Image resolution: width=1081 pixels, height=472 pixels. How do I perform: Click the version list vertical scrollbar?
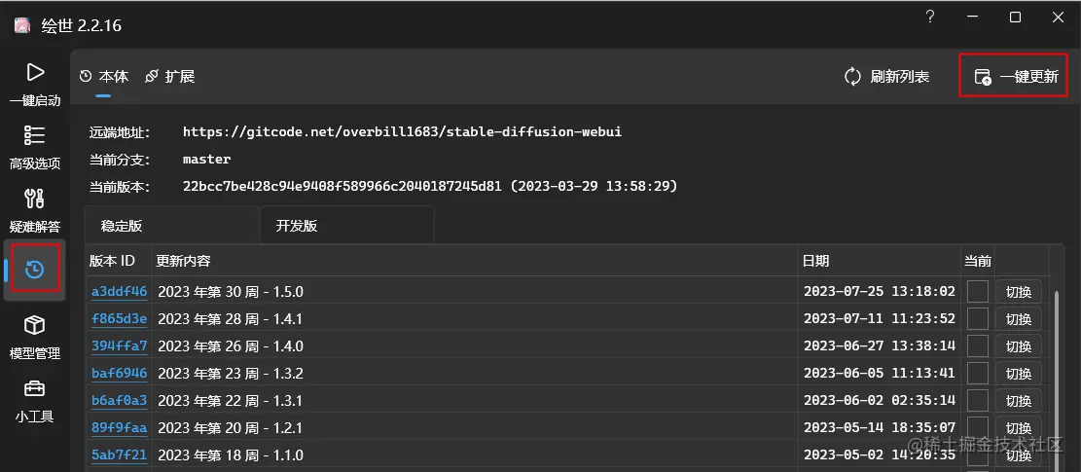click(1057, 379)
